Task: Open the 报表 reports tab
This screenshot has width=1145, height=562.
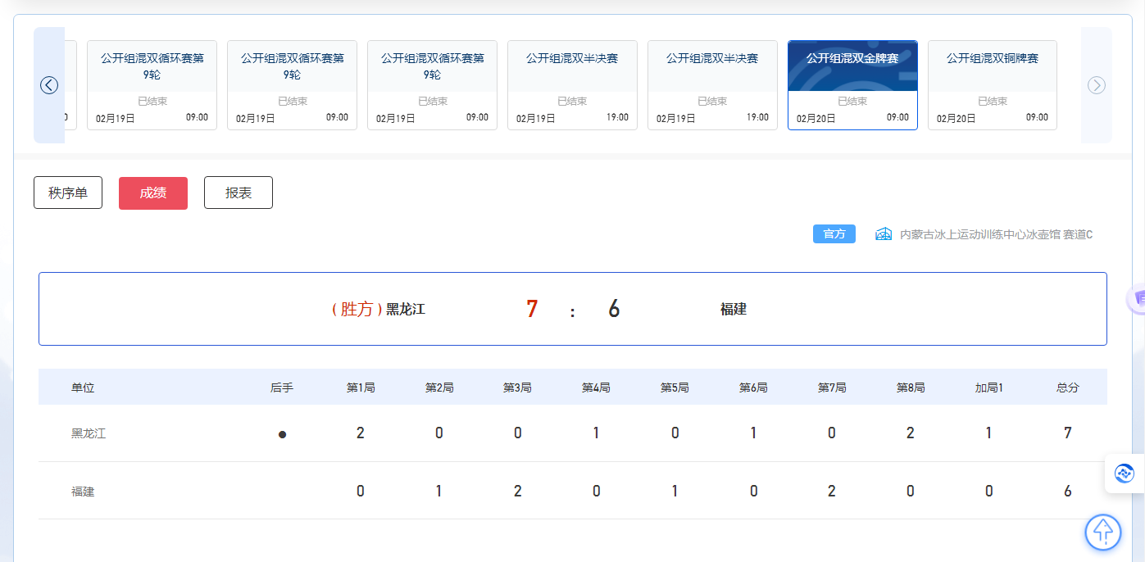Action: pos(239,193)
